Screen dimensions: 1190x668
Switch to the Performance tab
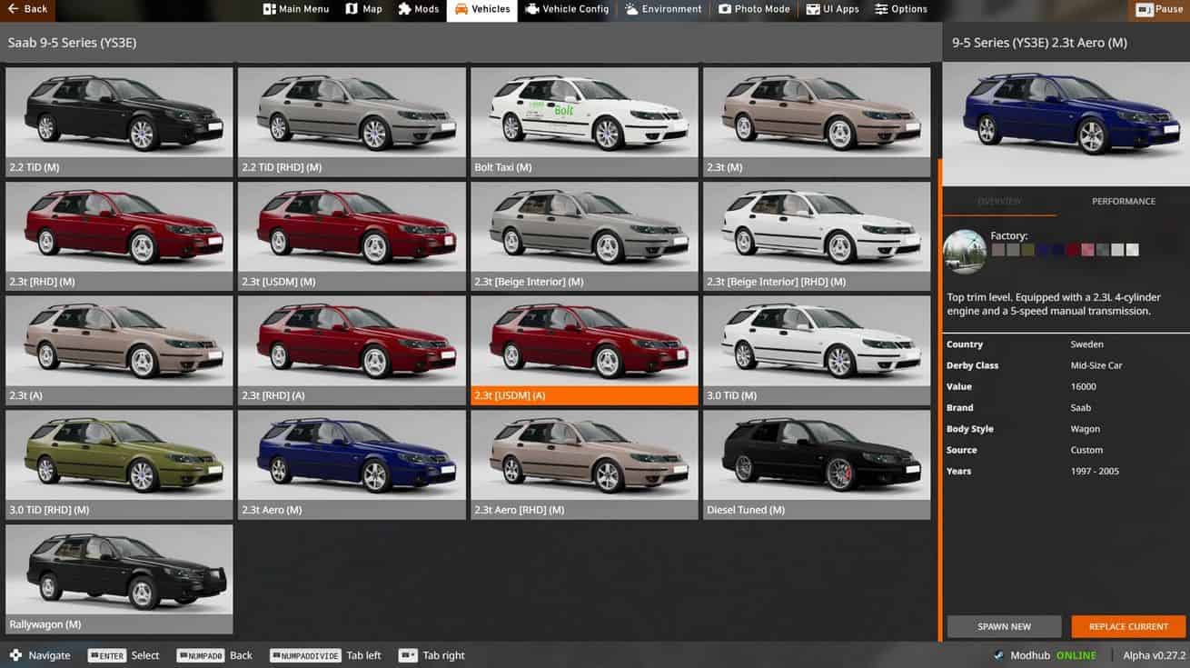point(1123,202)
